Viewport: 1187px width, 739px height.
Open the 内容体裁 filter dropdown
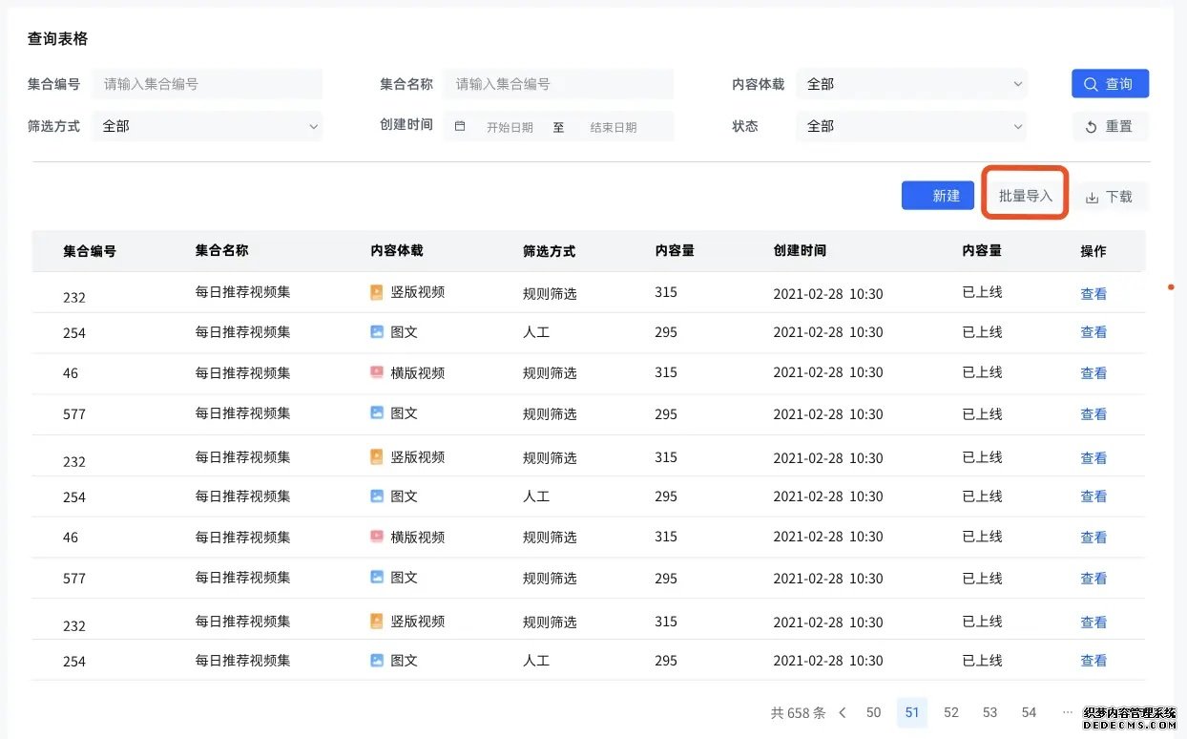[x=911, y=84]
